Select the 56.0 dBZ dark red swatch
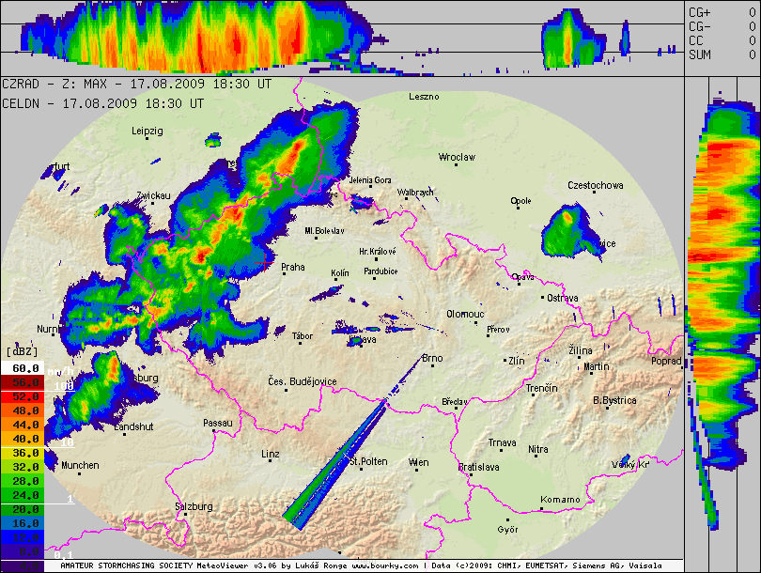 23,382
